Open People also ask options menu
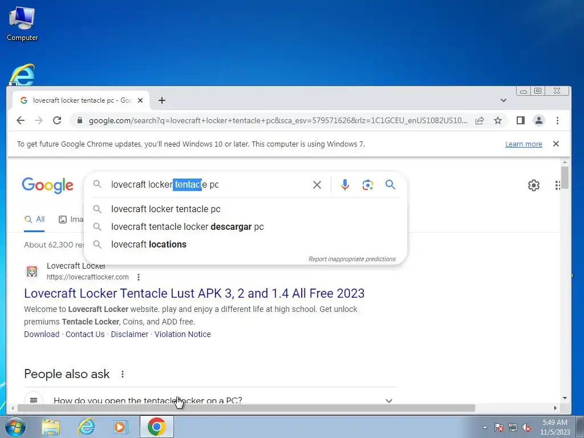 pos(123,374)
